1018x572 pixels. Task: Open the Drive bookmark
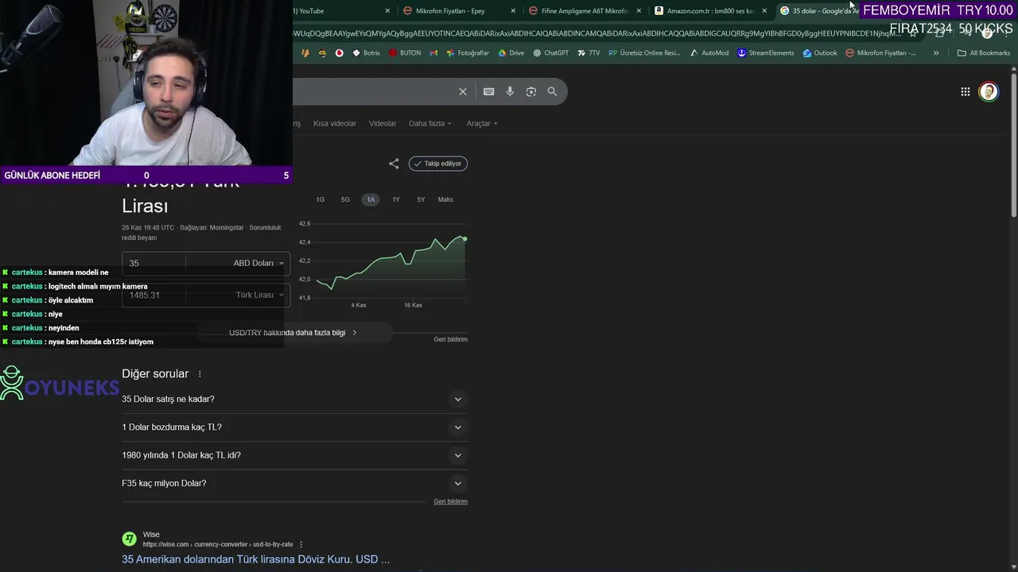(511, 53)
